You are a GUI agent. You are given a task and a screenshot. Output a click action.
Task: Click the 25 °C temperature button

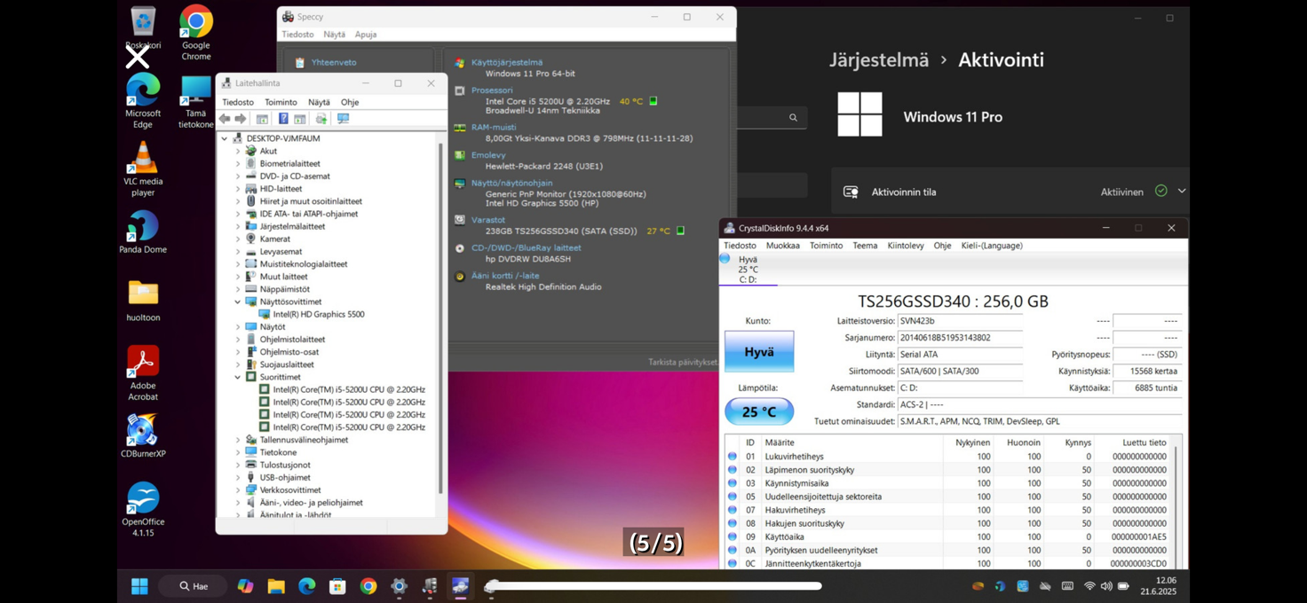tap(759, 411)
